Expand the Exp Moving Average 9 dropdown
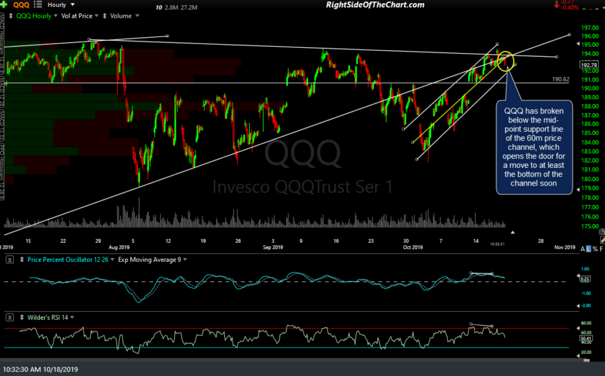The height and width of the screenshot is (376, 605). [x=185, y=260]
